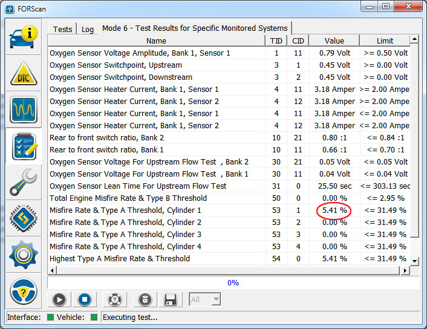Screen dimensions: 427x329
Task: Click the trash delete results button
Action: tap(145, 299)
